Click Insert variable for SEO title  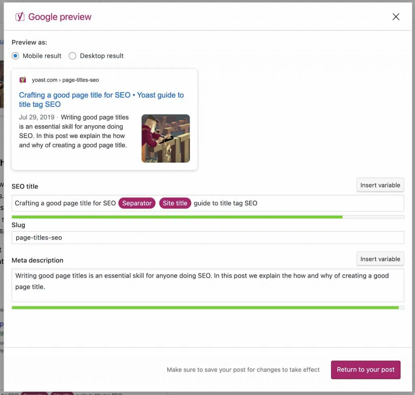click(380, 185)
